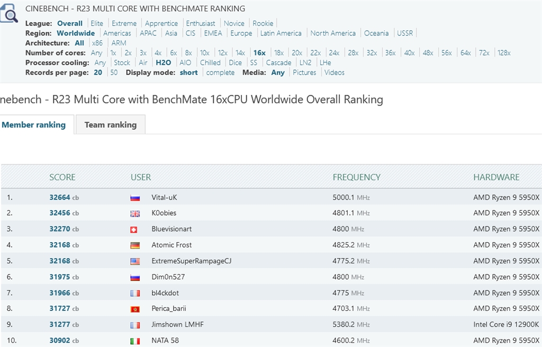
Task: Switch to the Team ranking tab
Action: click(x=110, y=124)
